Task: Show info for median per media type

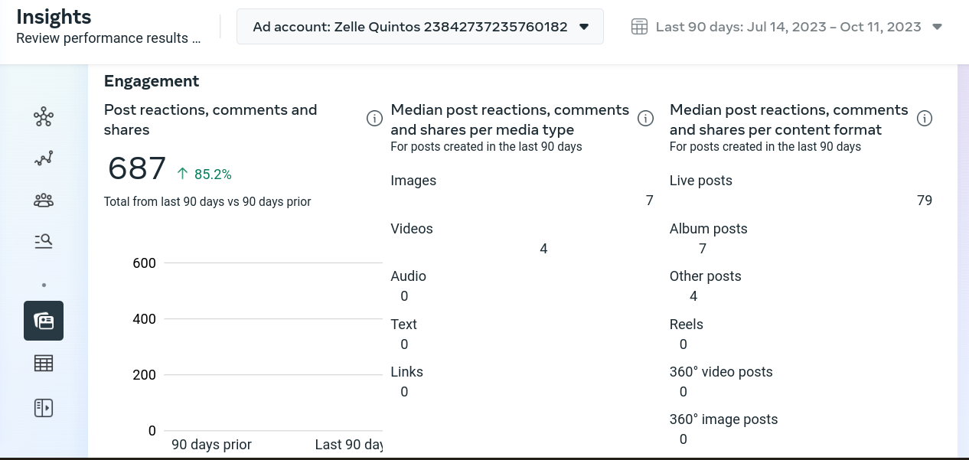Action: 645,119
